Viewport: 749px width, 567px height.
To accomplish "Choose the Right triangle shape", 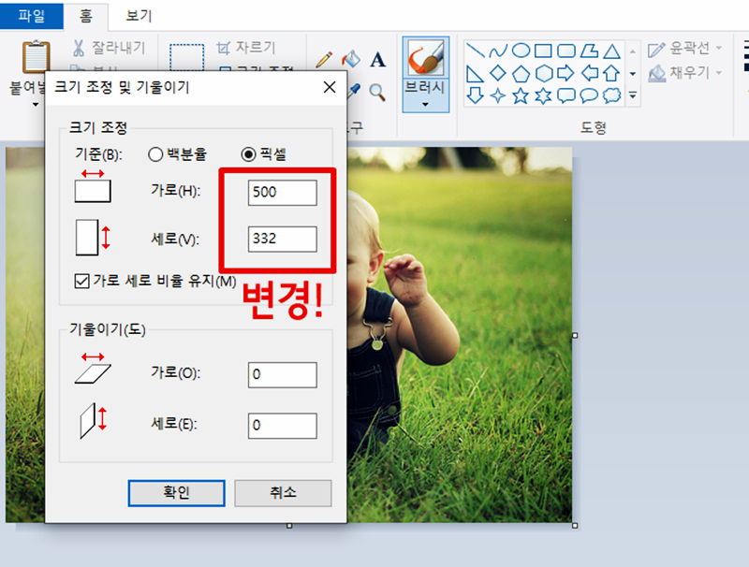I will point(475,74).
